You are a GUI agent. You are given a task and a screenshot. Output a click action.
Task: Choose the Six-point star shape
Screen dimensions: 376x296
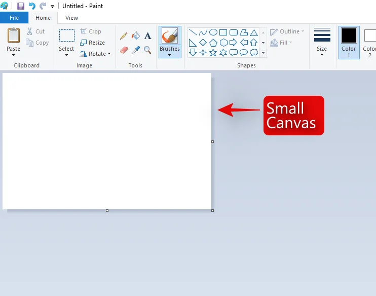(223, 52)
